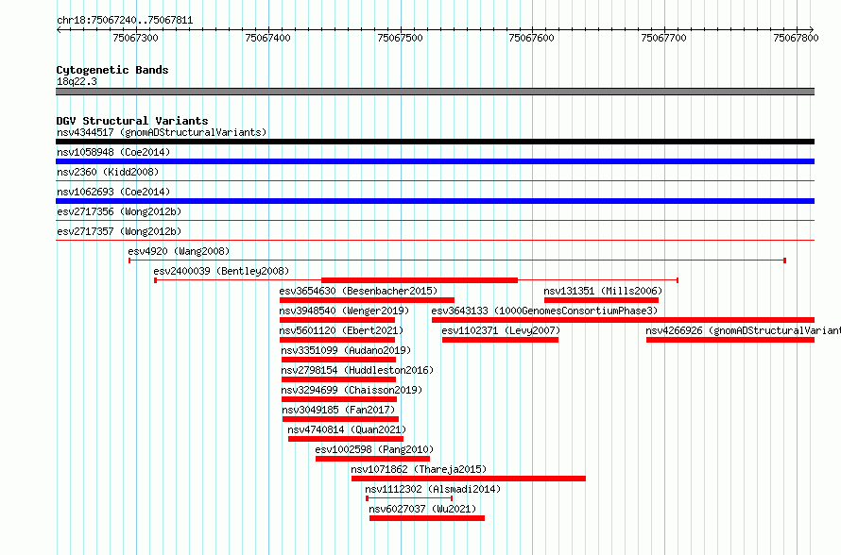This screenshot has width=841, height=555.
Task: Click the red bar under esv1002598
Action: 372,459
